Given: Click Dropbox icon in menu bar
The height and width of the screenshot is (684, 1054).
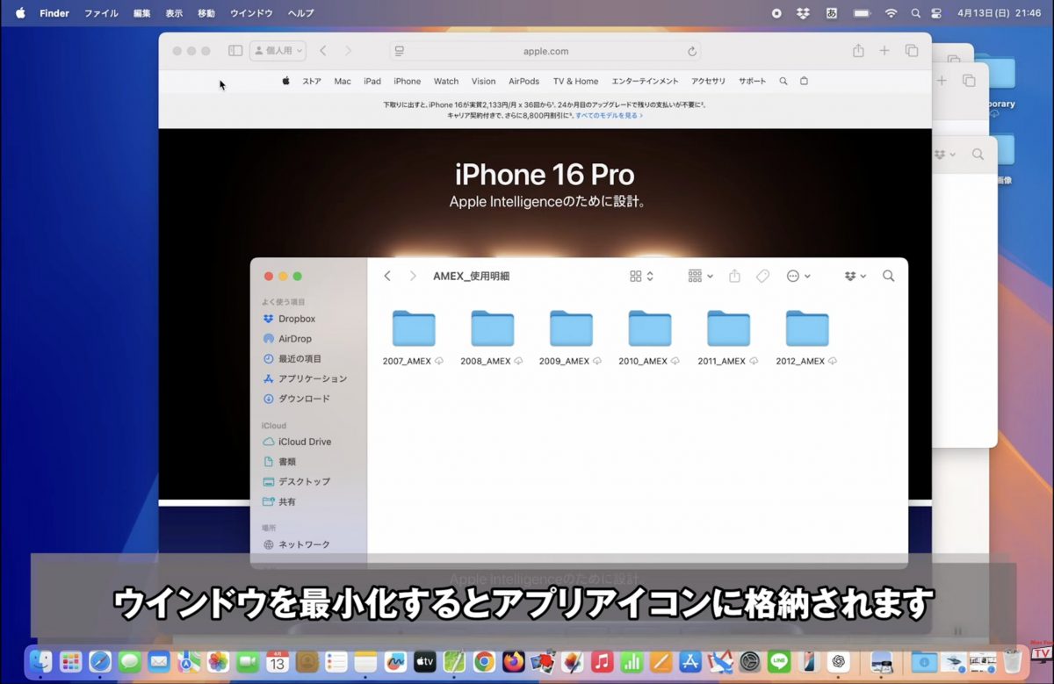Looking at the screenshot, I should 803,13.
